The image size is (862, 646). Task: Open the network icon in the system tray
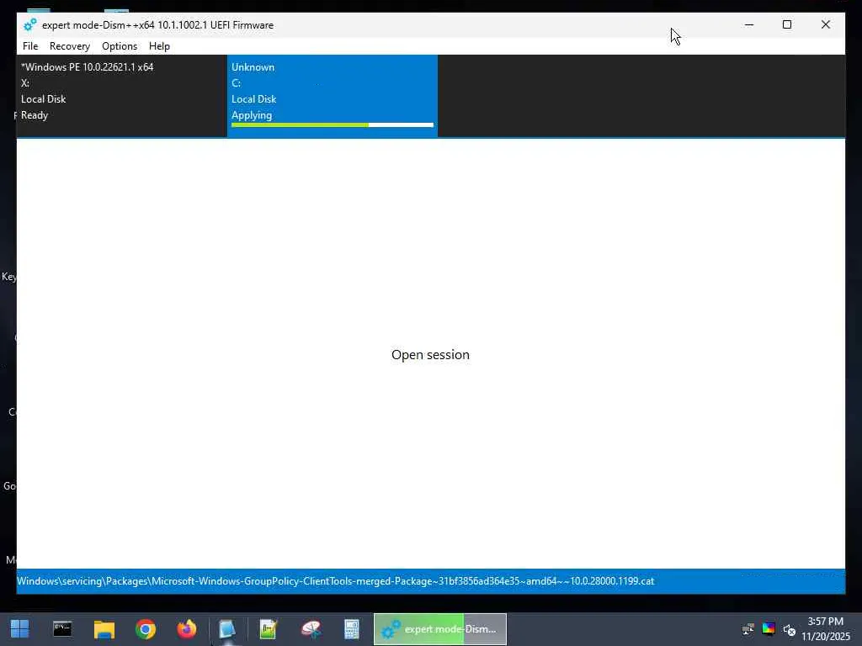click(x=748, y=629)
